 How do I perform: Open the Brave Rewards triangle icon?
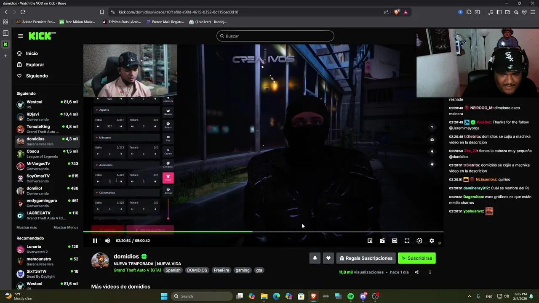(x=406, y=12)
